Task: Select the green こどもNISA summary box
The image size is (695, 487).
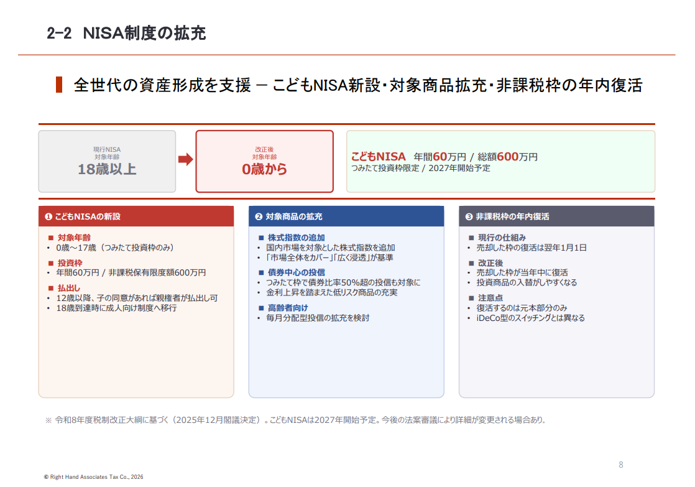Action: [500, 161]
